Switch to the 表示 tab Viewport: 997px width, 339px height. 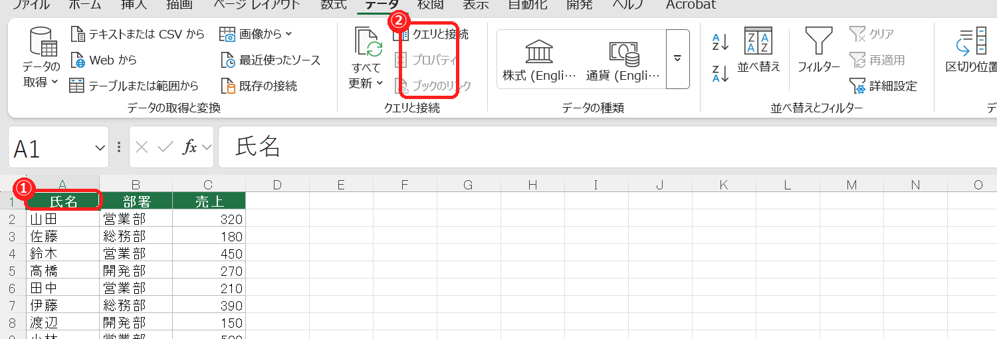click(x=475, y=5)
